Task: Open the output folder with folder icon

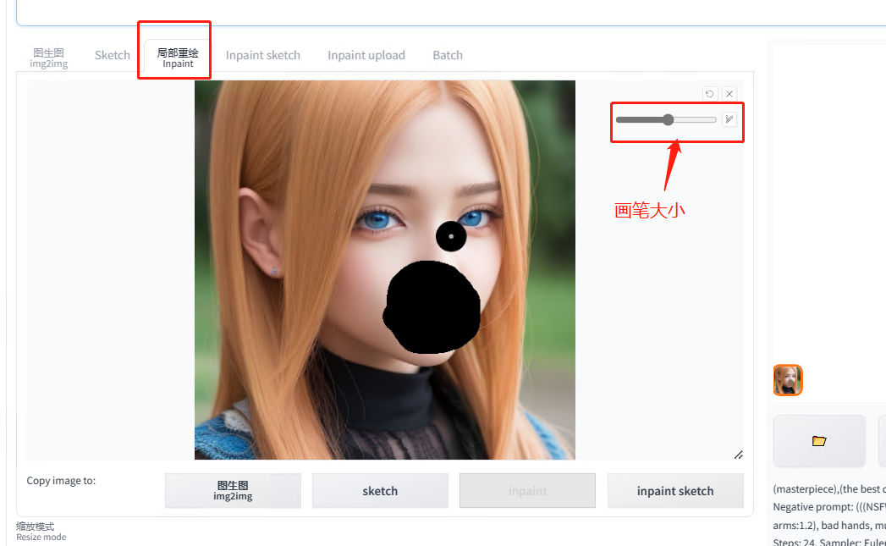Action: tap(818, 441)
